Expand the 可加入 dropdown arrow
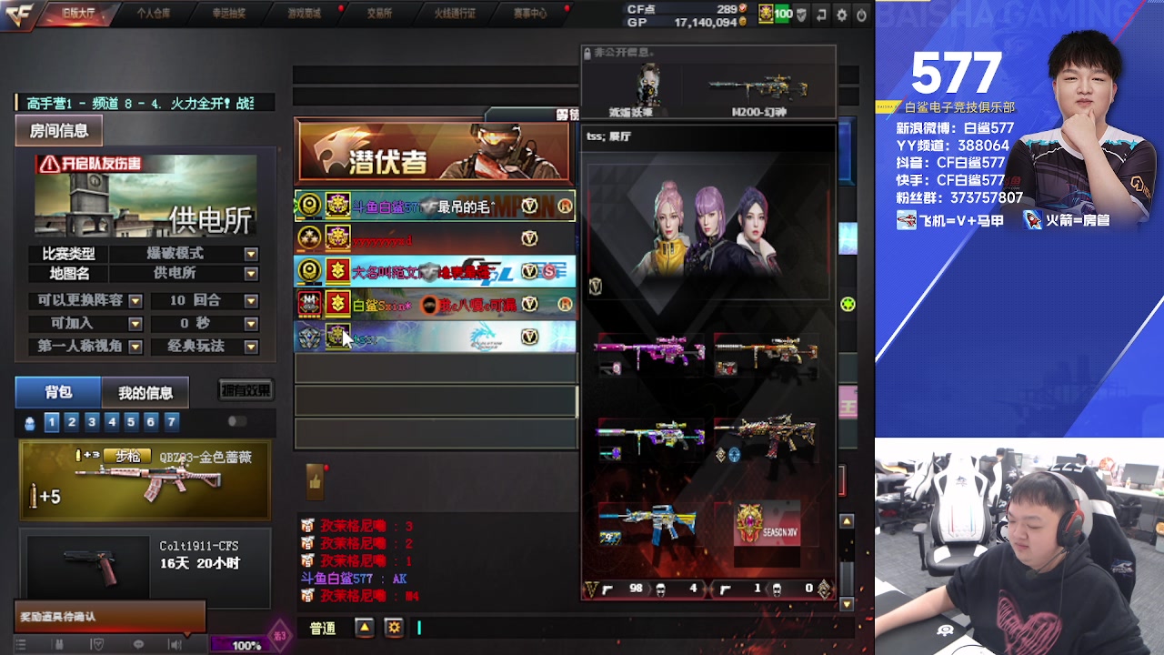The image size is (1164, 655). 135,324
